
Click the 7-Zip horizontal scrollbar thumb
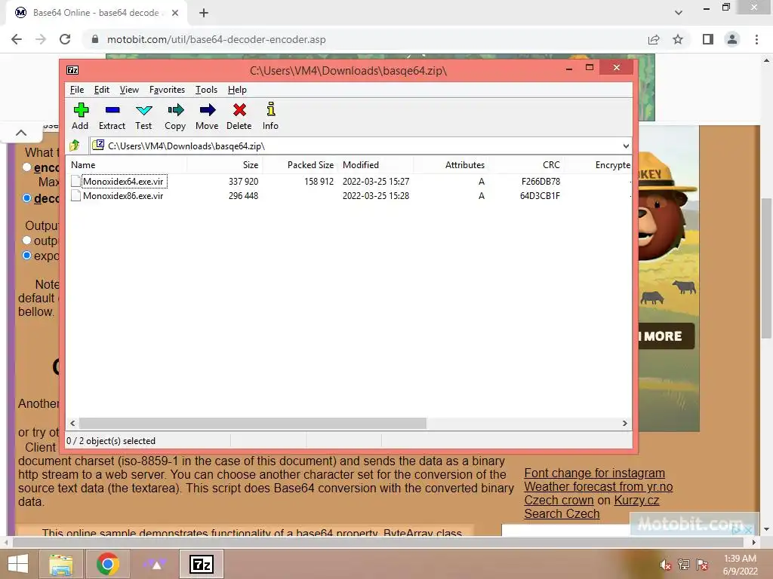coord(252,424)
